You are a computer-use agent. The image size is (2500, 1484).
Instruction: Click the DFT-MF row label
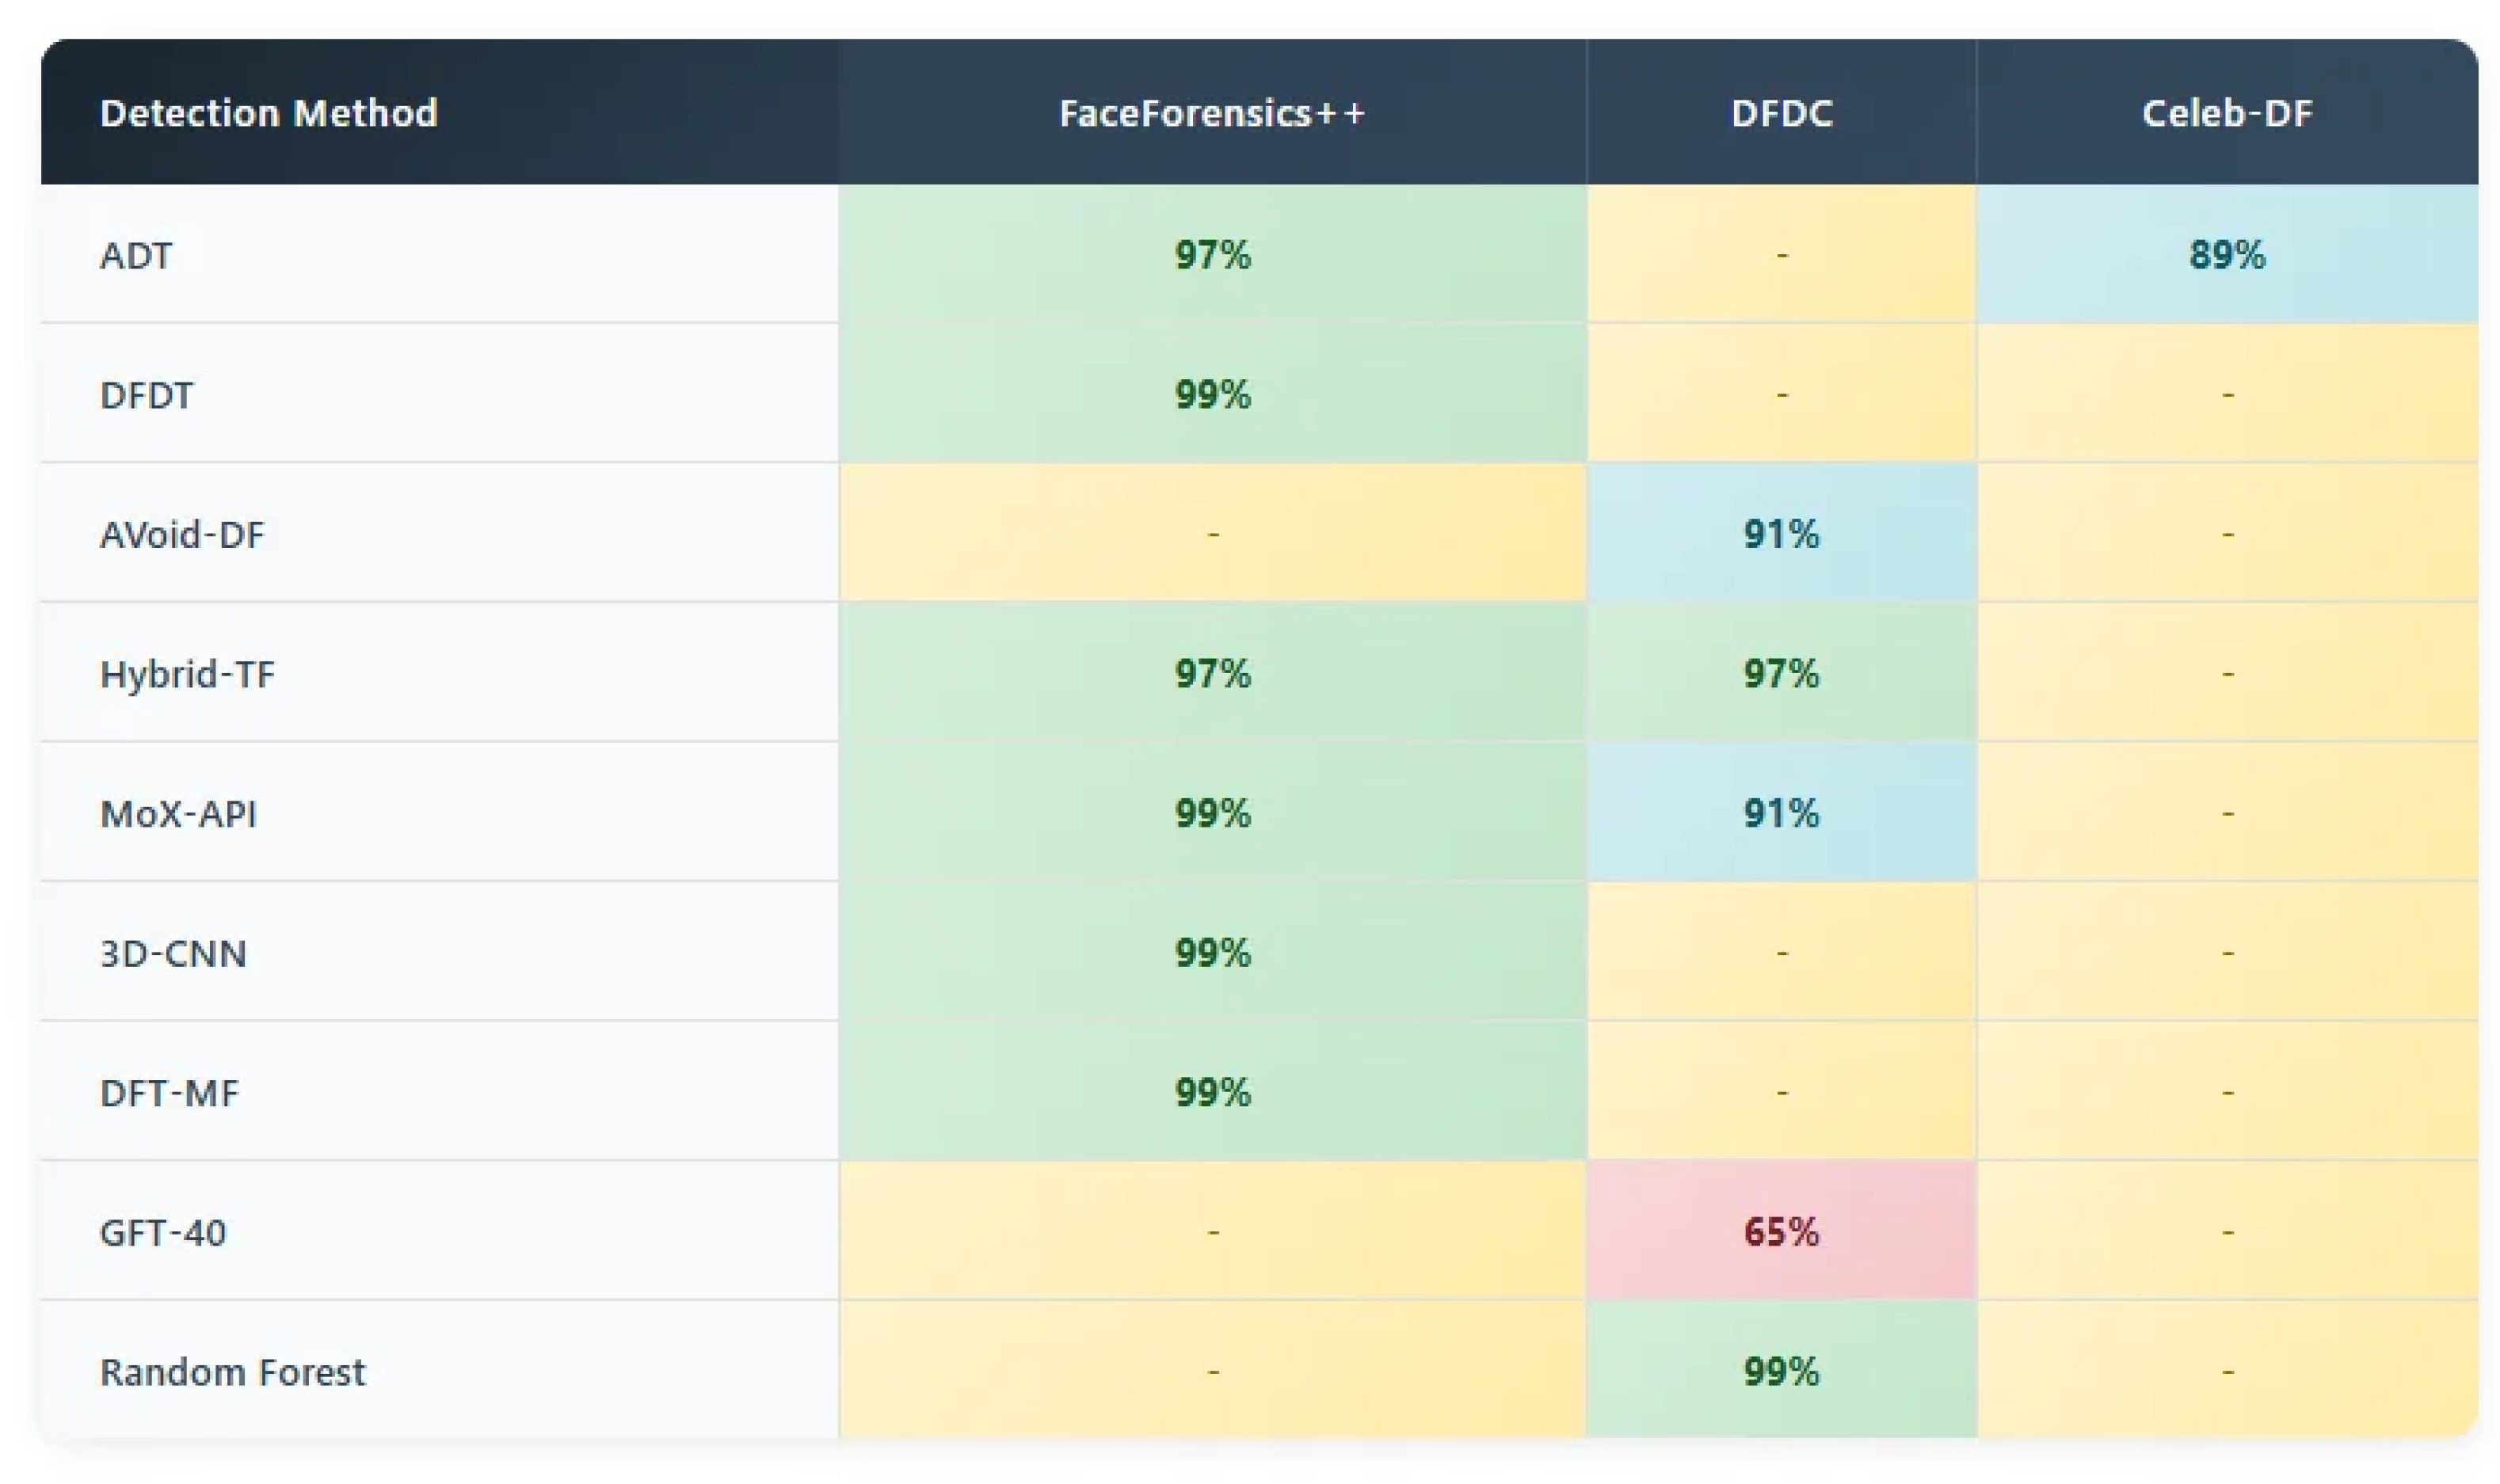pos(169,1093)
